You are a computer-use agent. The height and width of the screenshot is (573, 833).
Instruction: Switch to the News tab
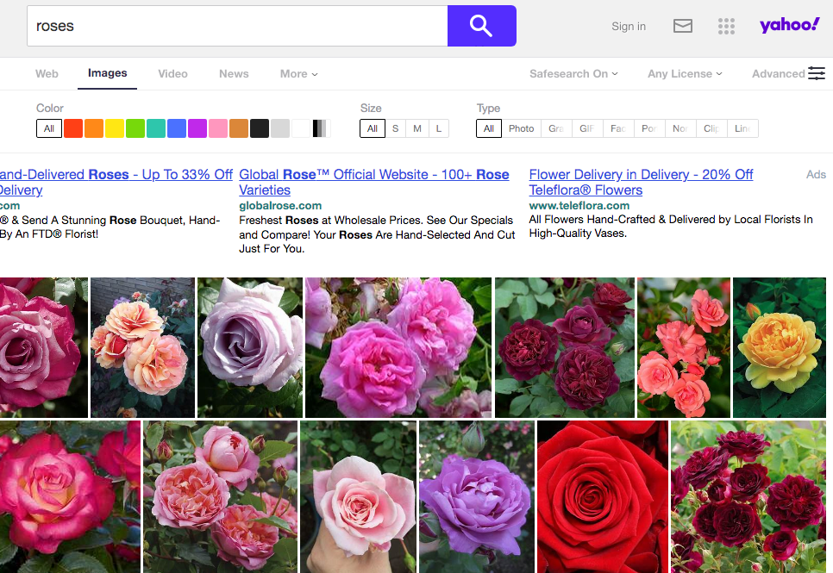(234, 74)
